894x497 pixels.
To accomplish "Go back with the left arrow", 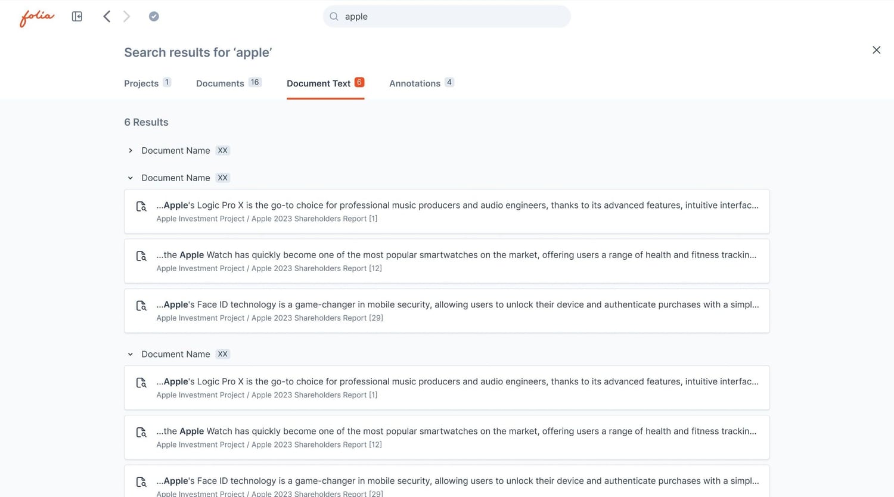I will coord(107,17).
